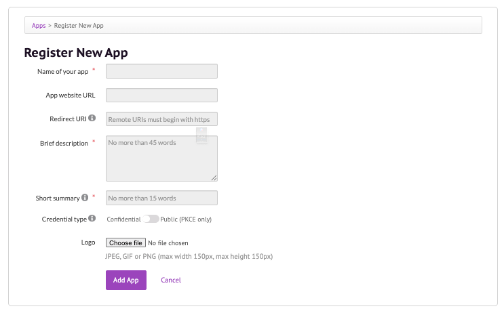This screenshot has width=504, height=315.
Task: Open the Choose file logo picker
Action: point(125,243)
